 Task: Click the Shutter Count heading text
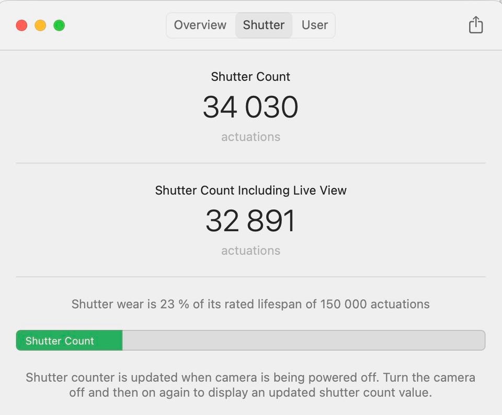point(250,76)
